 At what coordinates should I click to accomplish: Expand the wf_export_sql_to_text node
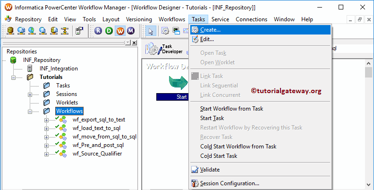46,120
